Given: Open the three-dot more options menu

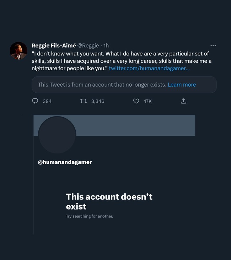Looking at the screenshot, I should click(213, 46).
